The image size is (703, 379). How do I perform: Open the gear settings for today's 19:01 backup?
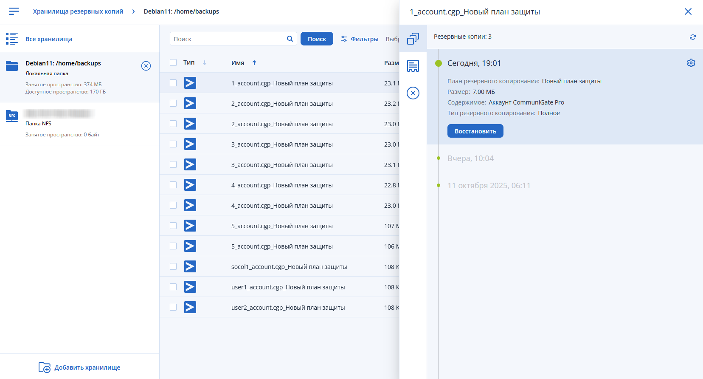(691, 63)
